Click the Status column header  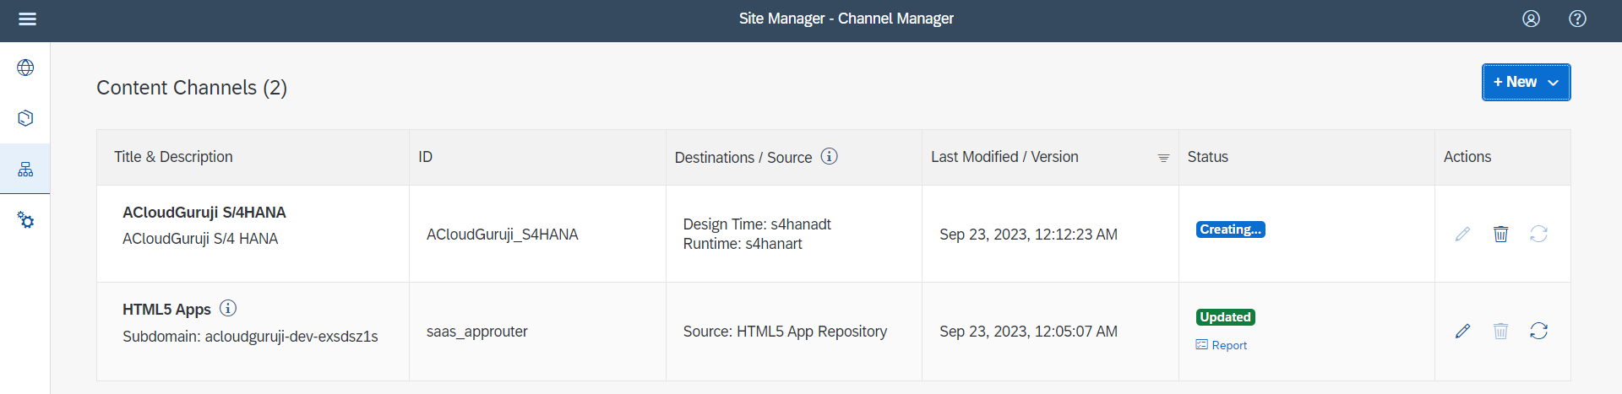click(1207, 157)
